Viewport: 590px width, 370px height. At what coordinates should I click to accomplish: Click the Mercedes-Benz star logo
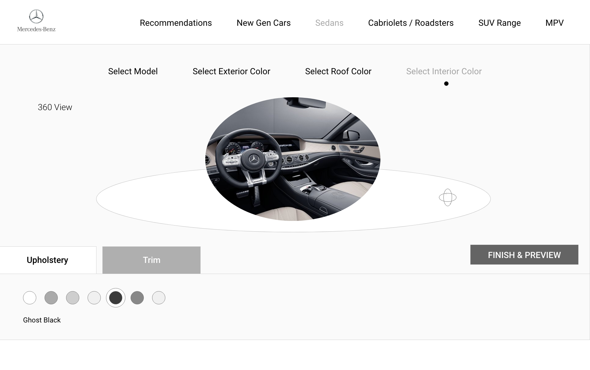[36, 17]
